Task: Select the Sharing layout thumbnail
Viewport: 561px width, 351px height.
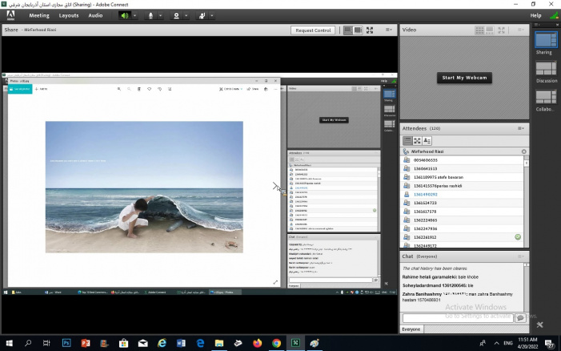Action: coord(546,39)
